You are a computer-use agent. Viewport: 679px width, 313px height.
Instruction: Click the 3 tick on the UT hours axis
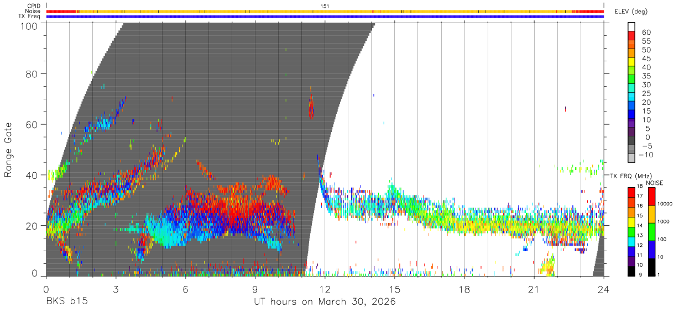click(x=116, y=290)
